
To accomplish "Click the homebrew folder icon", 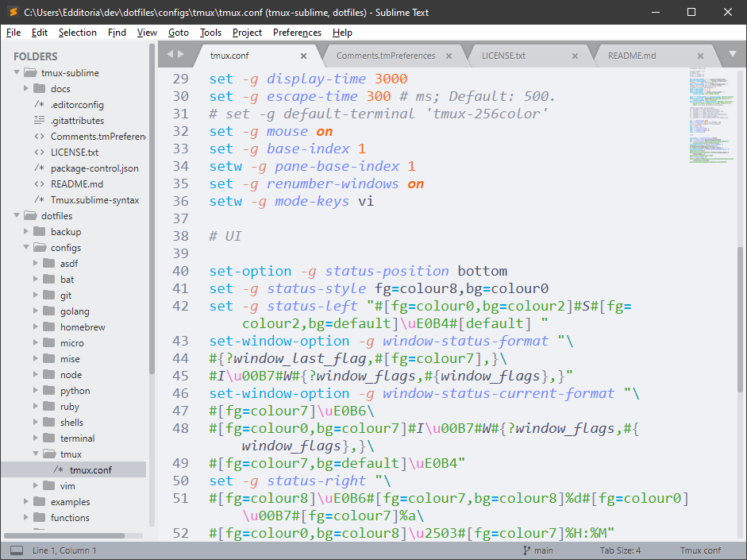I will click(49, 326).
